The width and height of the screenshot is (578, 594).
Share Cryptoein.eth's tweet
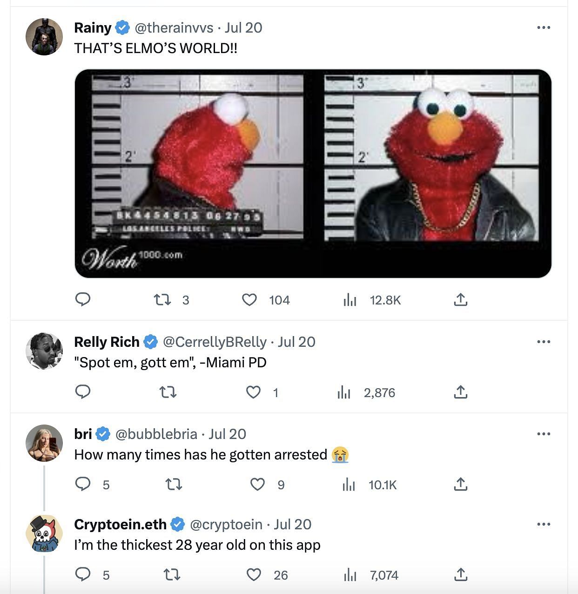pos(460,574)
